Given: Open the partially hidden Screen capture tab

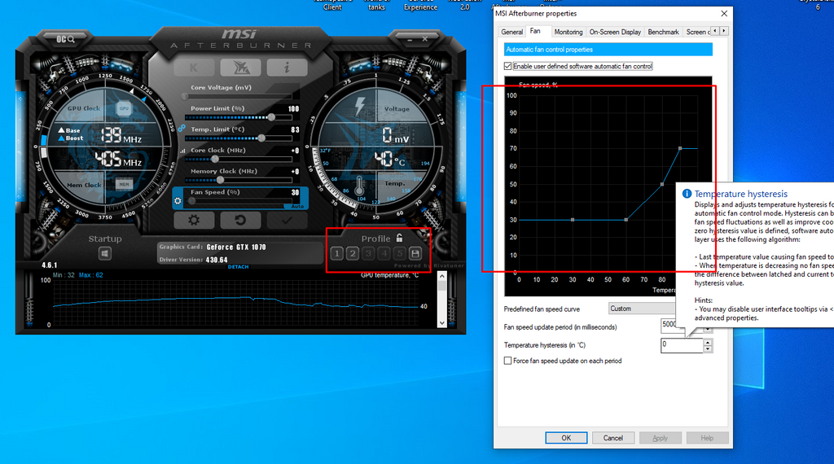Looking at the screenshot, I should pos(697,32).
